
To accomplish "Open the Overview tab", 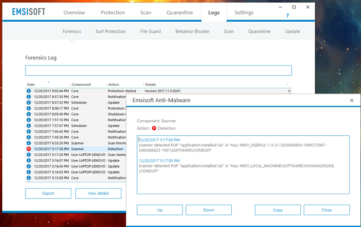I will 74,12.
